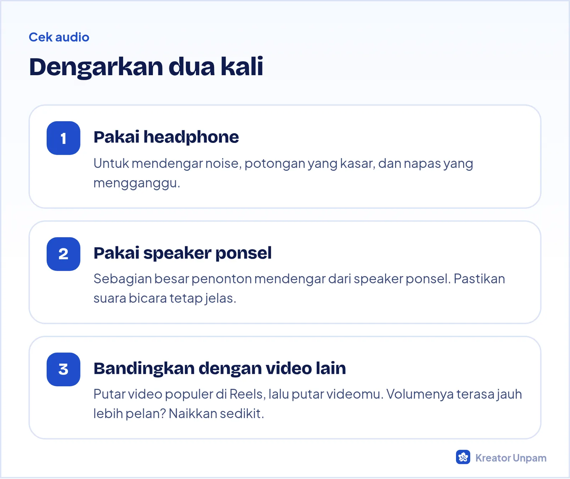Click the number 2 step badge

pyautogui.click(x=63, y=254)
